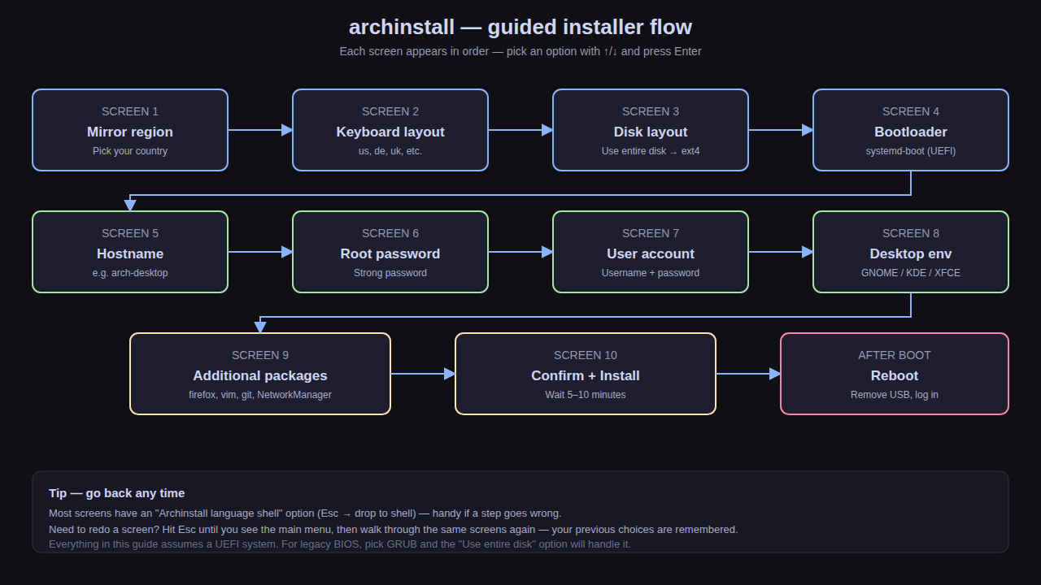Select the Disk layout screen box

(651, 130)
